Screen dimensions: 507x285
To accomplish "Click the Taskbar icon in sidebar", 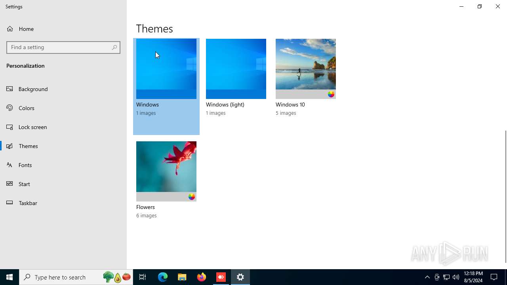I will (10, 203).
